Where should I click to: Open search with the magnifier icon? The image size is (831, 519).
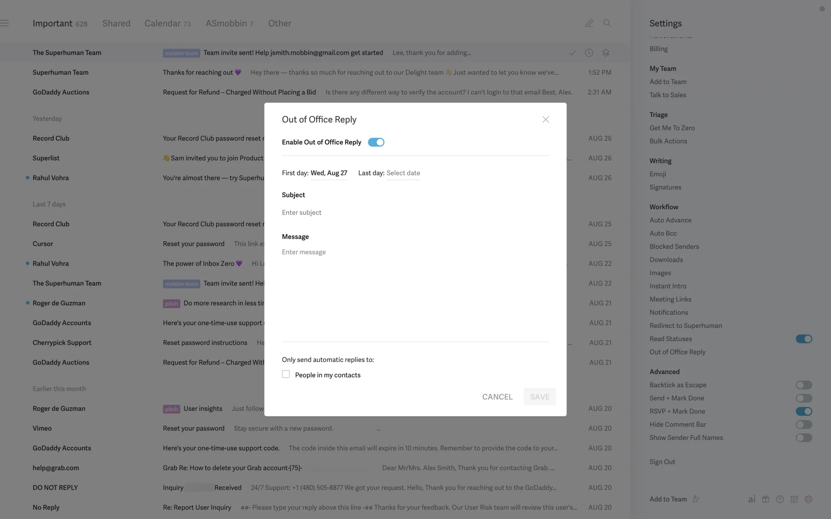pyautogui.click(x=607, y=23)
